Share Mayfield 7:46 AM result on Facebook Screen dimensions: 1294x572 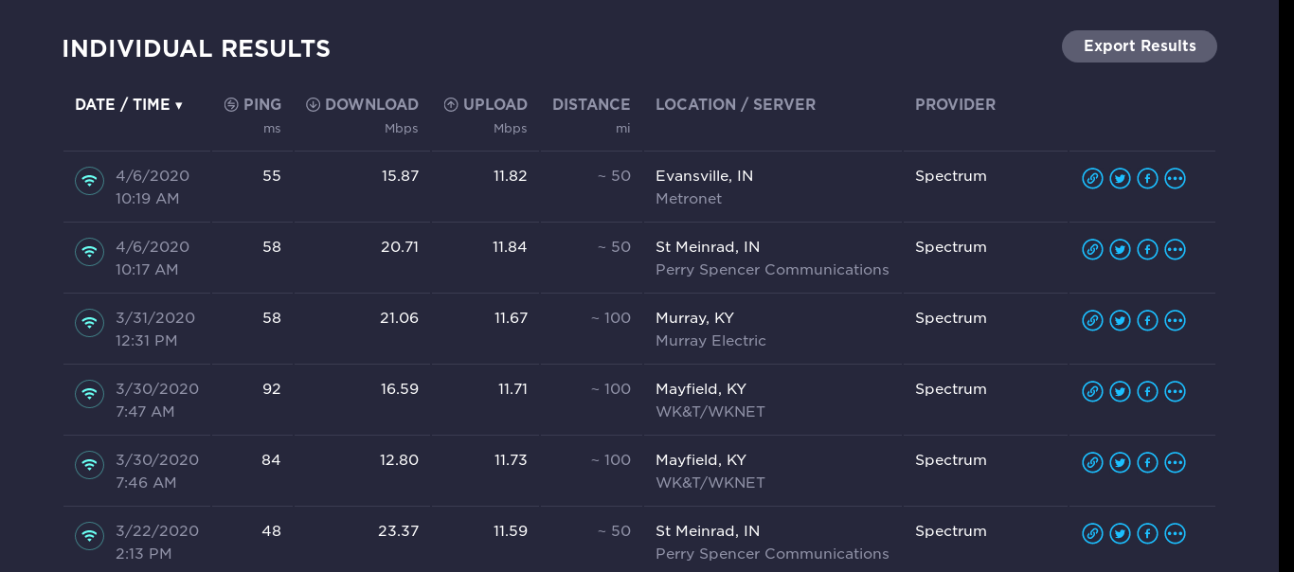[x=1147, y=462]
